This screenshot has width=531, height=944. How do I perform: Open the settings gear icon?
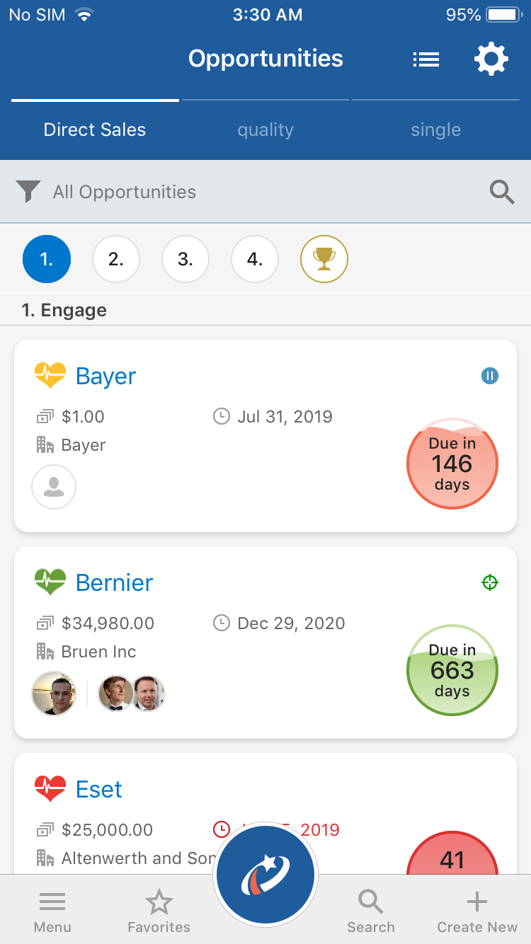[491, 59]
